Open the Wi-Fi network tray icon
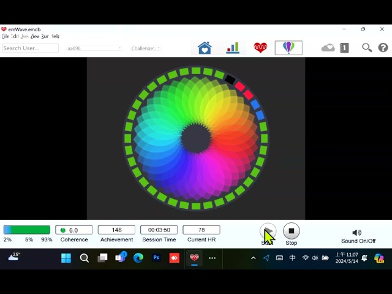 [x=305, y=258]
